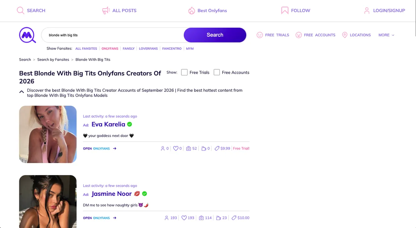
Task: Click the video count icon showing 23
Action: tap(218, 218)
